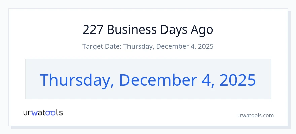Click the blue "oo" loop in logo
This screenshot has width=296, height=134.
point(51,113)
